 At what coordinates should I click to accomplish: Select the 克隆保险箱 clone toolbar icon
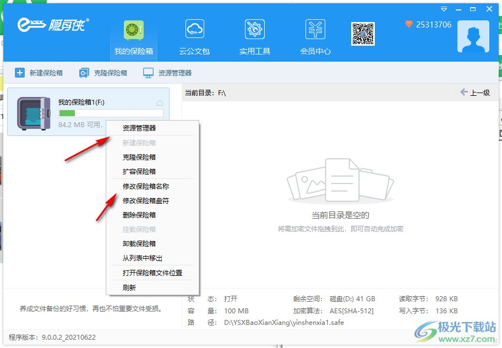(83, 72)
